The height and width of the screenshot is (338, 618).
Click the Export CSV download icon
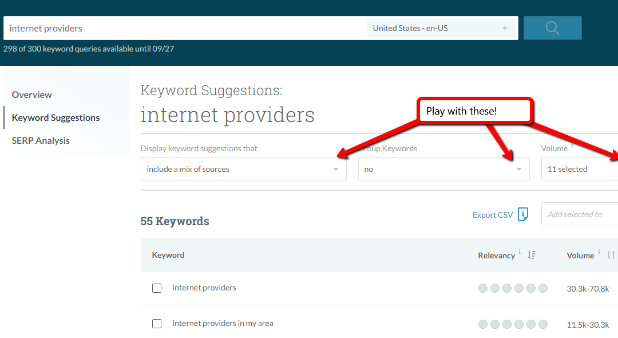(523, 215)
